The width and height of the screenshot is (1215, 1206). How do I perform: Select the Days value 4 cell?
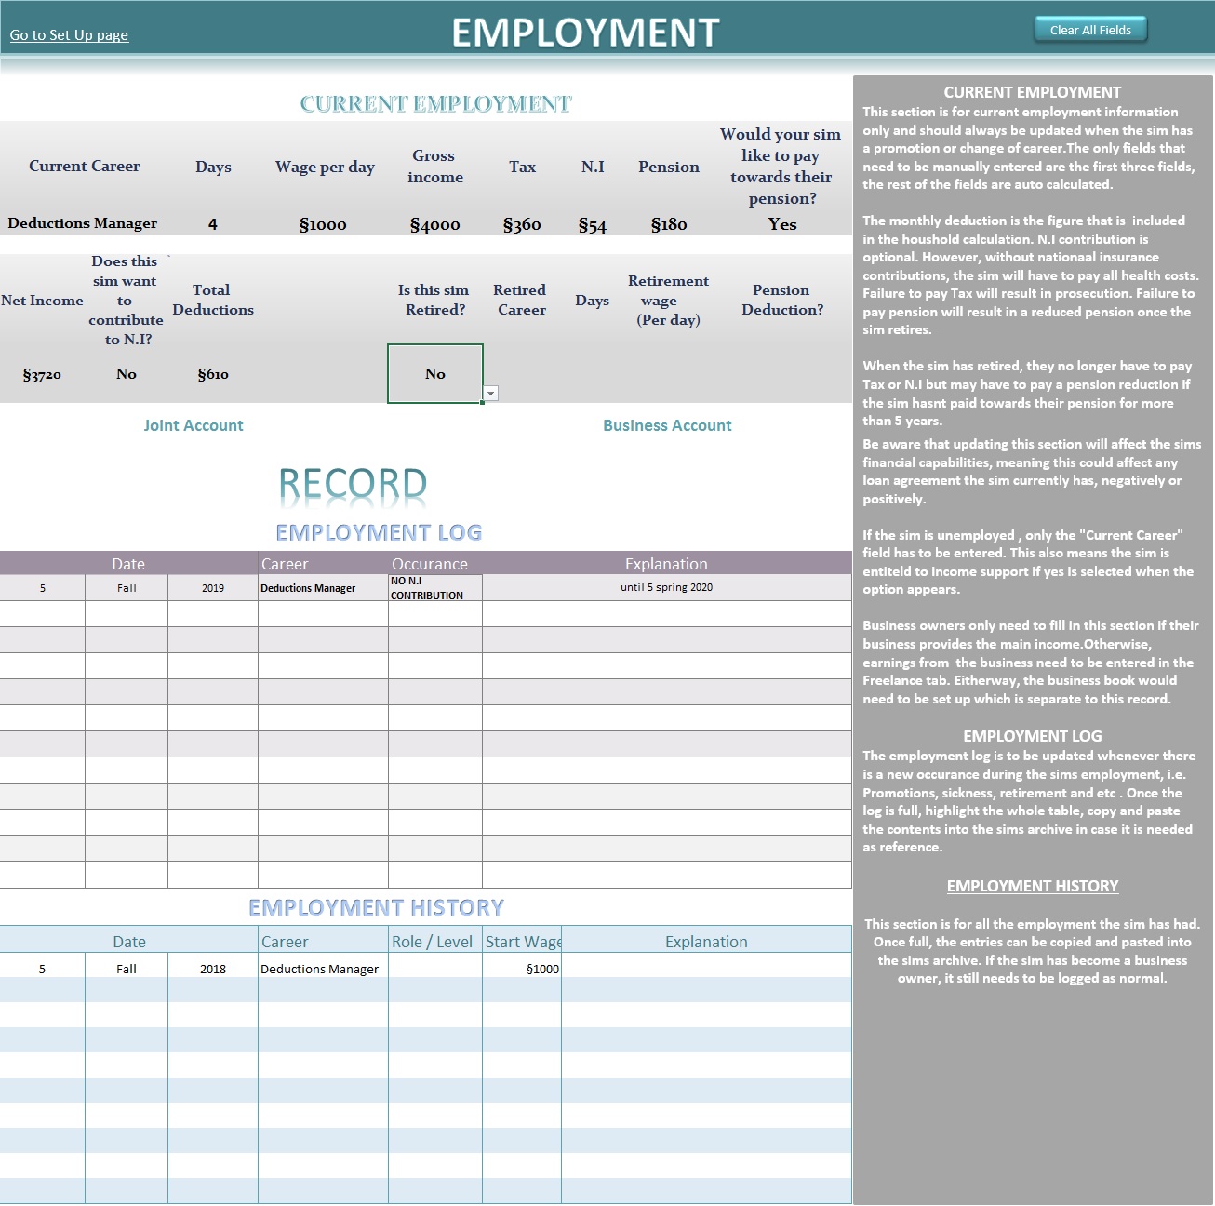[x=213, y=223]
